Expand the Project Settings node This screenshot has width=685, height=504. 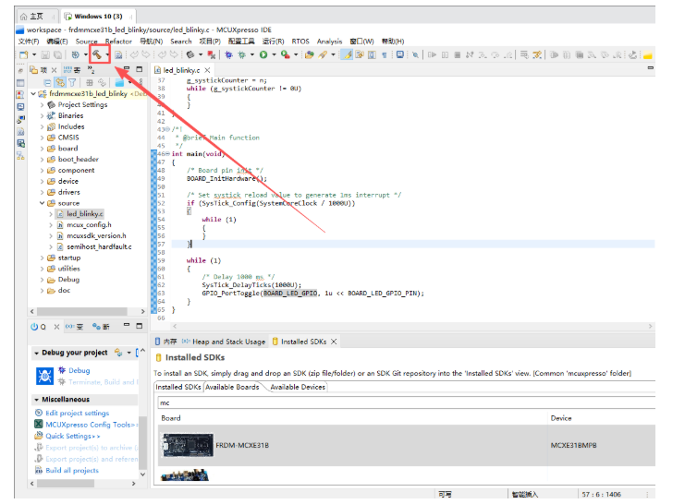(x=42, y=104)
